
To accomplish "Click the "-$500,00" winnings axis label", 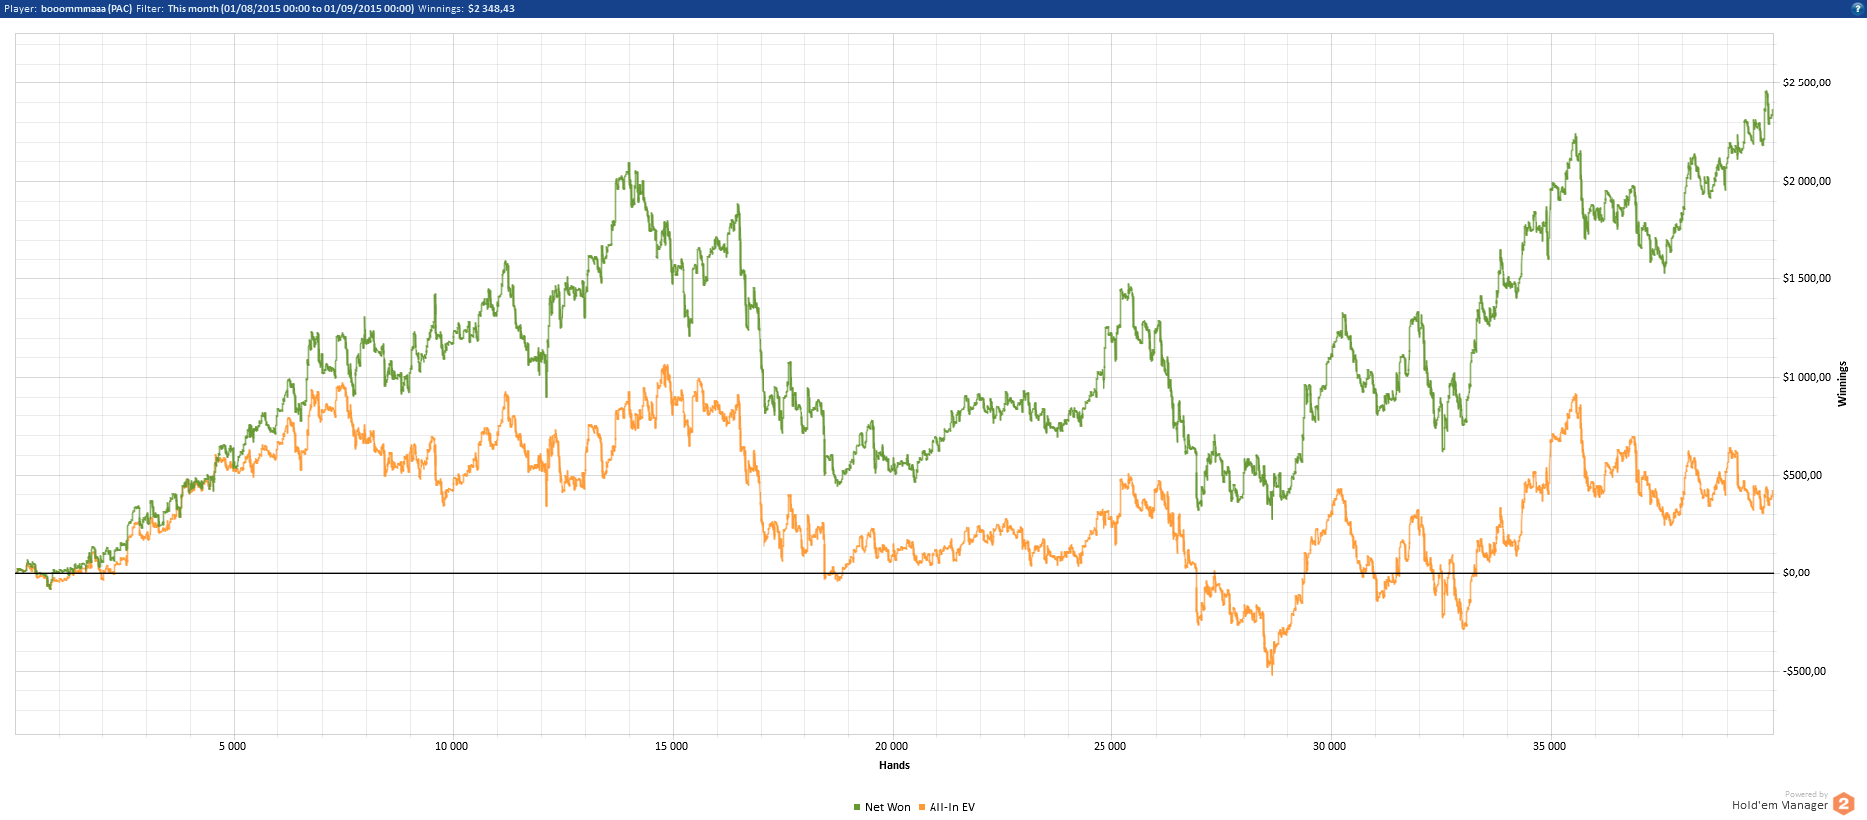I will coord(1805,671).
